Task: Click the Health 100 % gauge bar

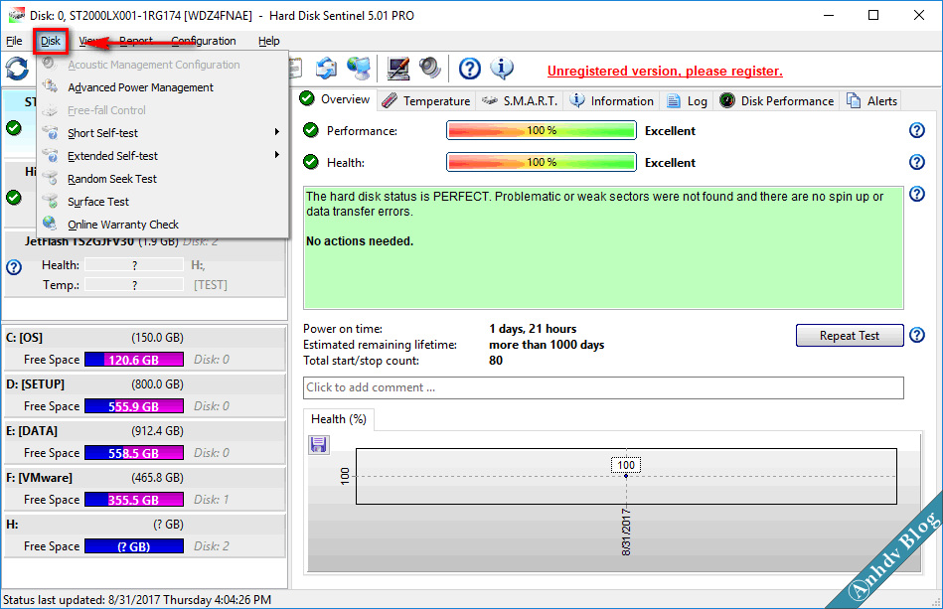Action: click(542, 162)
